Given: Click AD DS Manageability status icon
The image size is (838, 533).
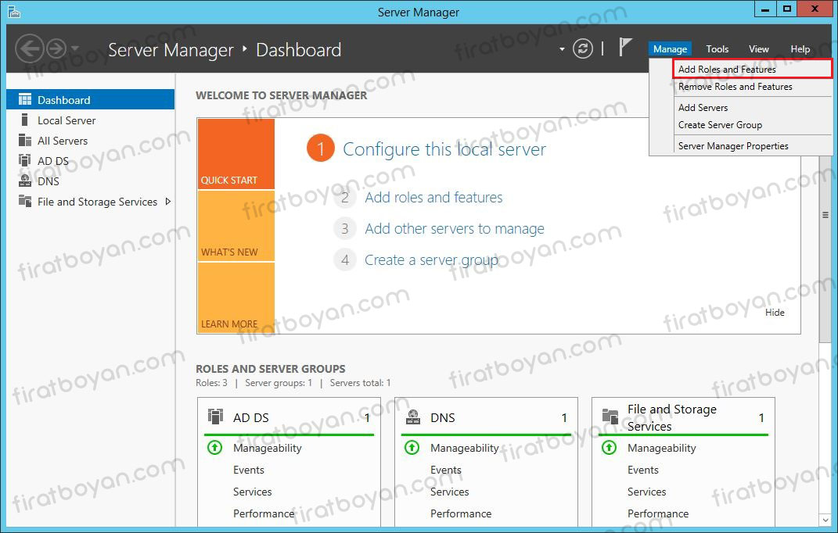Looking at the screenshot, I should (x=215, y=448).
